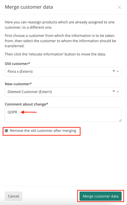
Task: Expand the Old customer dropdown arrow
Action: 118,71
